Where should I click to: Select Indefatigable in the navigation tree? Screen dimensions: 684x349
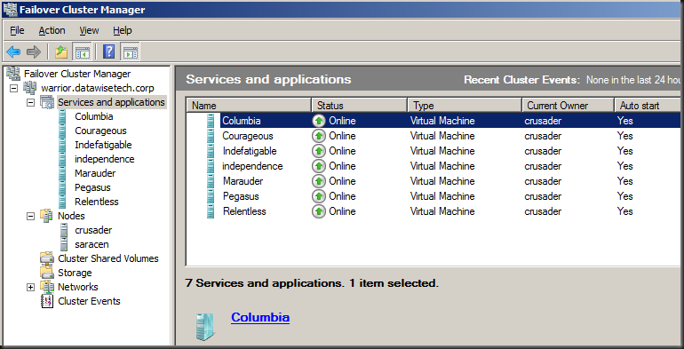tap(103, 145)
